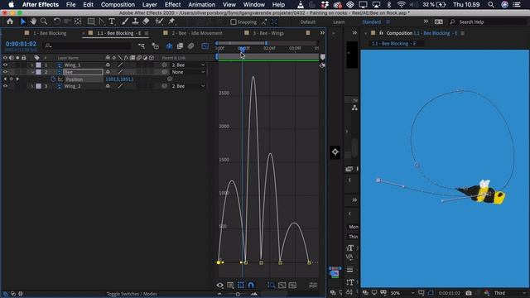Viewport: 530px width, 298px height.
Task: Select the Rotation tool
Action: point(57,22)
